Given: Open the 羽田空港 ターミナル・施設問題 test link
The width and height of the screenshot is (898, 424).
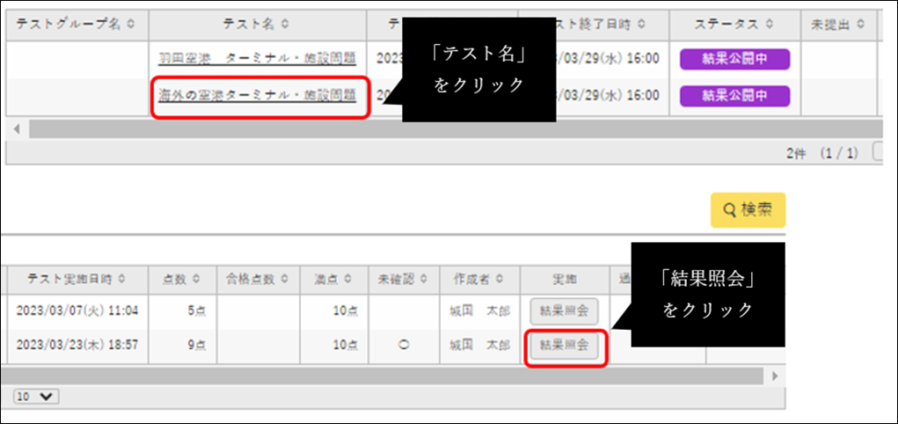Looking at the screenshot, I should coord(257,58).
